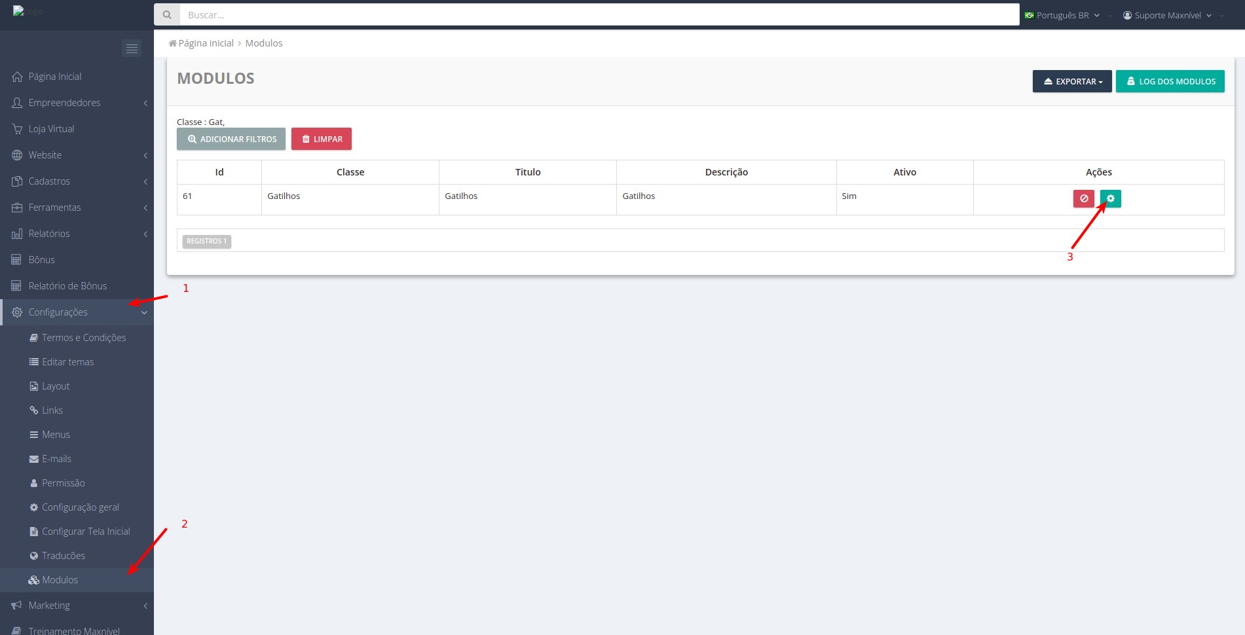Screen dimensions: 1245x635
Task: Click the teal gear icon in Ações column
Action: (x=1110, y=198)
